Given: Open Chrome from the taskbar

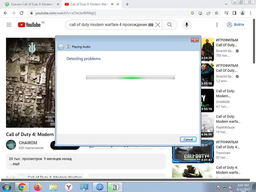Looking at the screenshot, I should [x=22, y=187].
